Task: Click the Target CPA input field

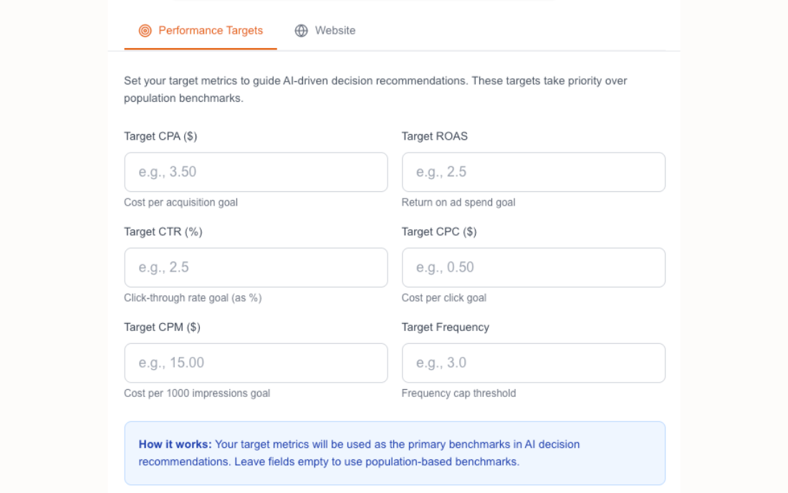Action: (256, 172)
